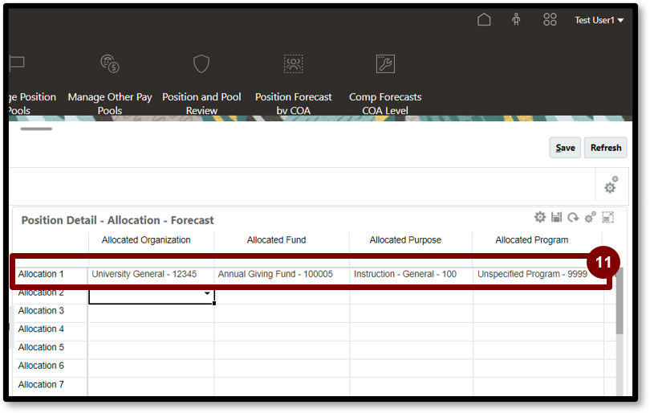Open the page-level actions gear icon

coord(611,185)
